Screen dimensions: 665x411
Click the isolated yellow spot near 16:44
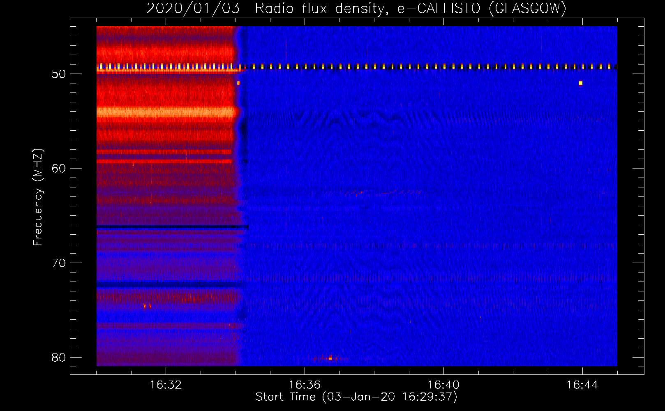click(580, 83)
